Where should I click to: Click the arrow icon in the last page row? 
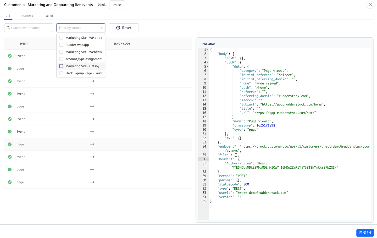[x=92, y=182]
